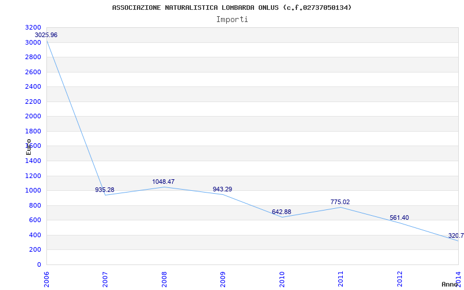Click the 1800 y-axis value
The width and height of the screenshot is (464, 290).
[x=34, y=131]
